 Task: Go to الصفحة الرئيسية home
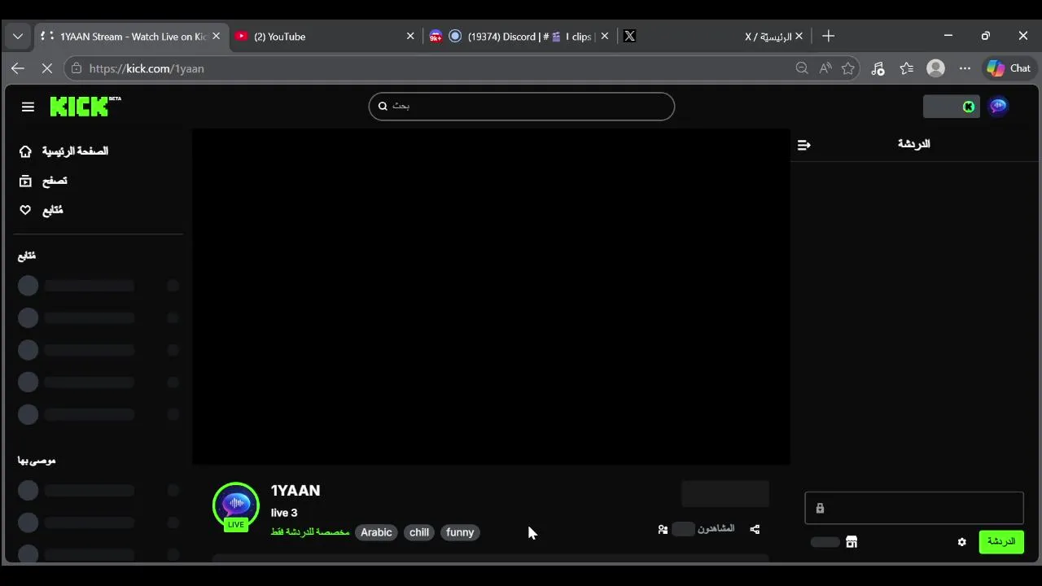pyautogui.click(x=63, y=151)
